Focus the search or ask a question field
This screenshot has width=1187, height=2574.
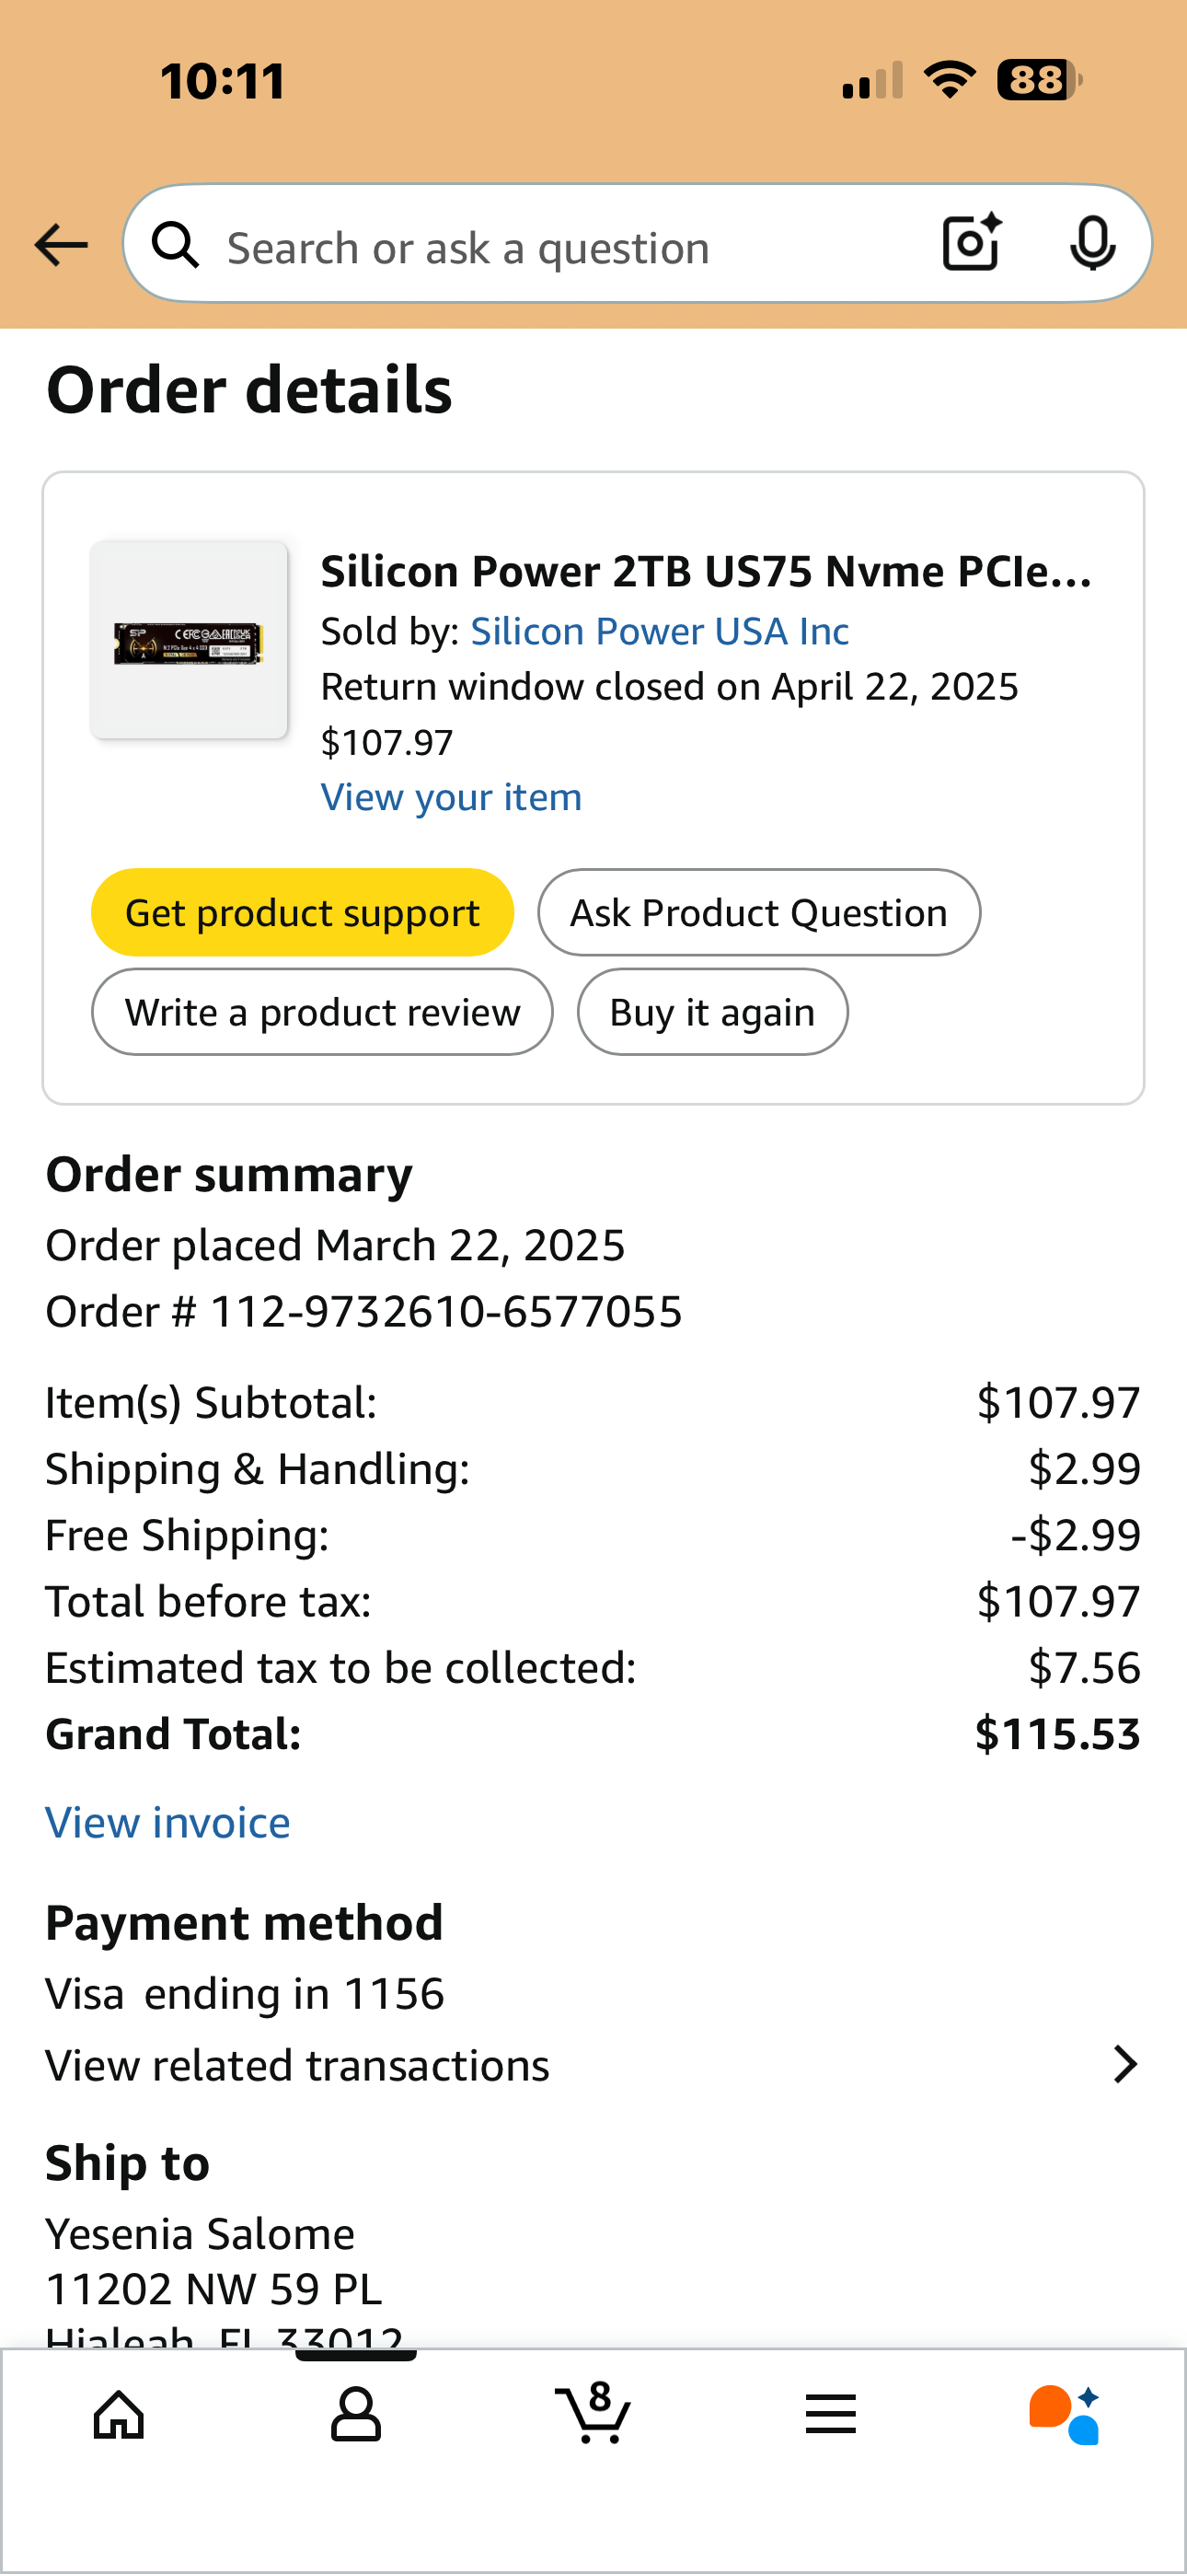click(559, 248)
